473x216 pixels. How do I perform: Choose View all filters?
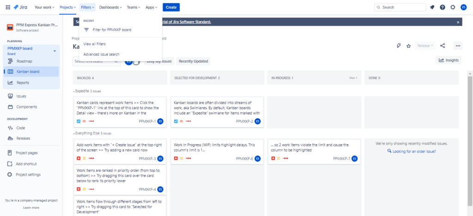click(x=121, y=44)
